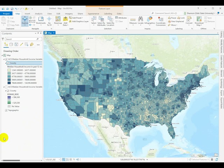Switch Contents to List By Selection
Viewport: 224px width, 168px height.
click(x=16, y=44)
